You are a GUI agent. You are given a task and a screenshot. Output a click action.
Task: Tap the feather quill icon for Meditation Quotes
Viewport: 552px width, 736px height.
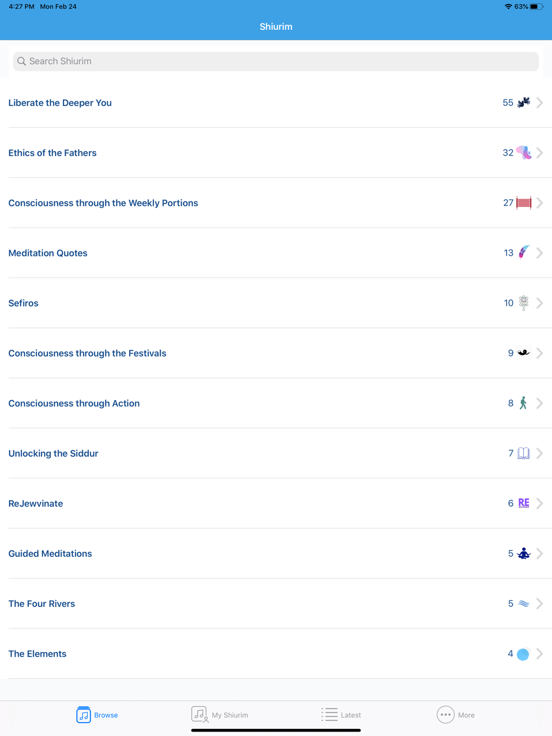[523, 253]
